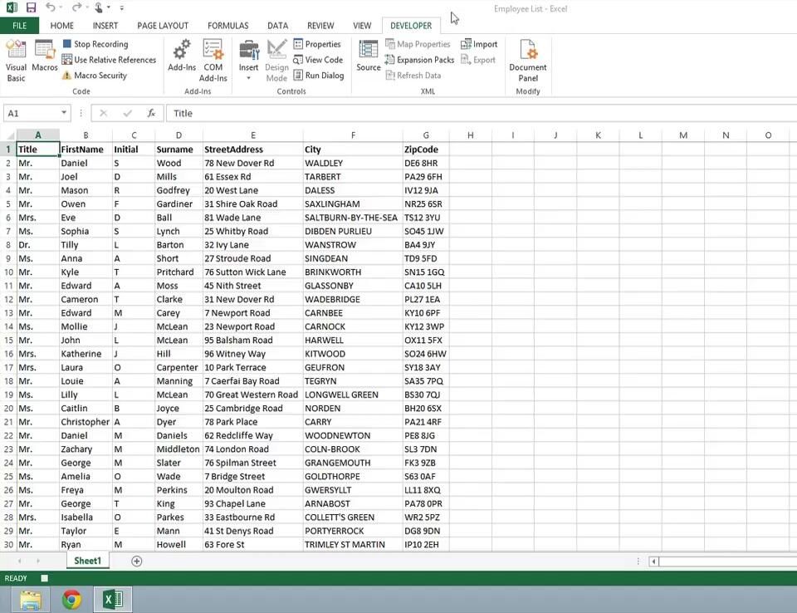This screenshot has height=613, width=797.
Task: Undo the last action
Action: click(x=50, y=7)
